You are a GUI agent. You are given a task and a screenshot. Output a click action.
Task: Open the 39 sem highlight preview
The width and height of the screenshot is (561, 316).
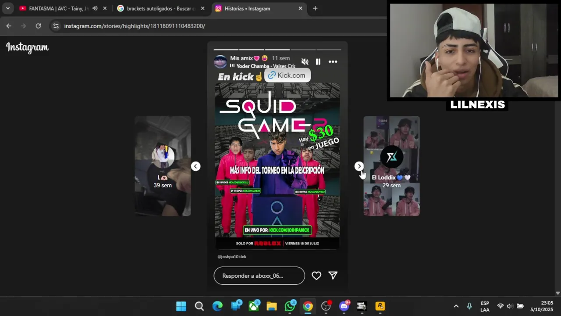click(x=163, y=166)
